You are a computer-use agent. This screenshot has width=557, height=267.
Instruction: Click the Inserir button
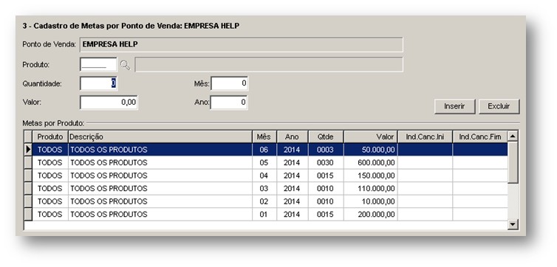tap(454, 106)
